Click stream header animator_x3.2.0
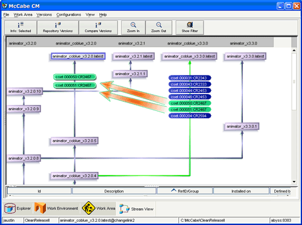This screenshot has width=302, height=225. pyautogui.click(x=23, y=43)
